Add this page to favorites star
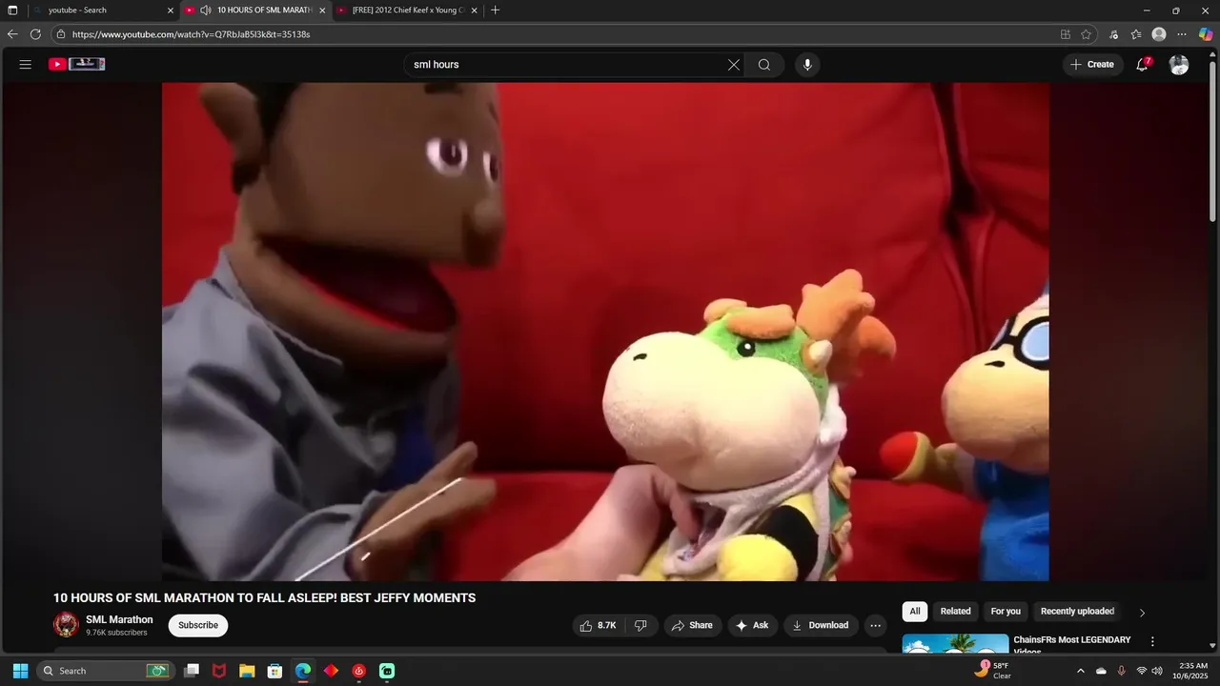1220x686 pixels. click(x=1087, y=34)
